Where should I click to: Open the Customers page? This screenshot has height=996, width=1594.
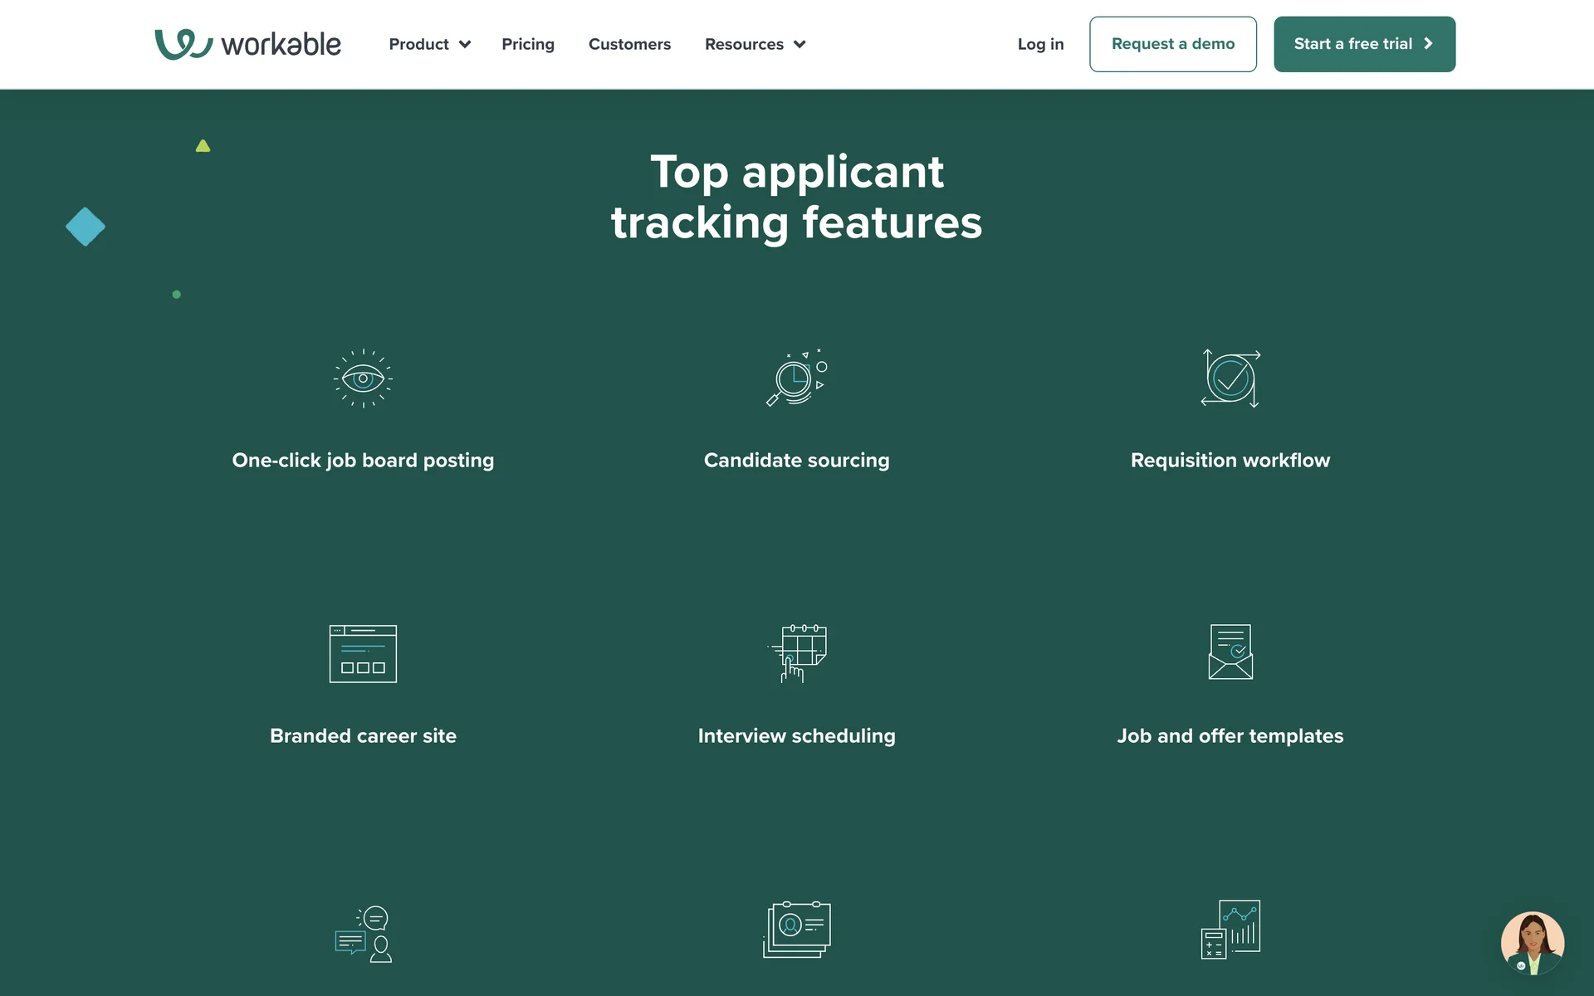point(629,44)
